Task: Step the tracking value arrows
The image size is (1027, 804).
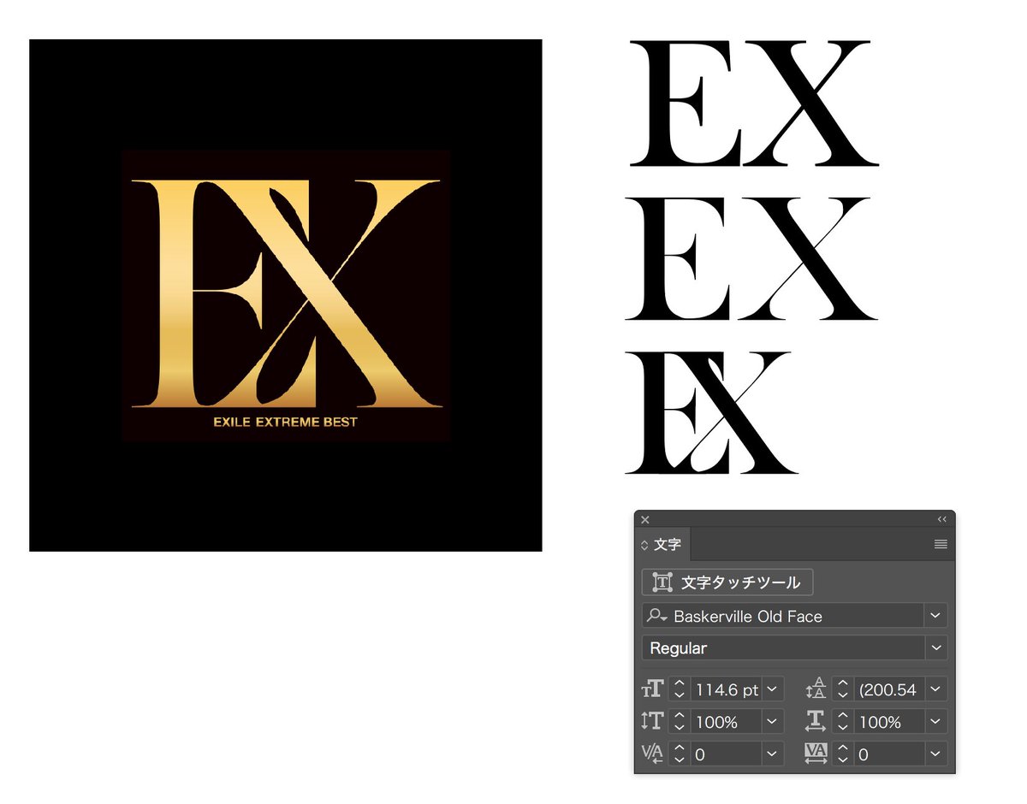Action: tap(843, 754)
